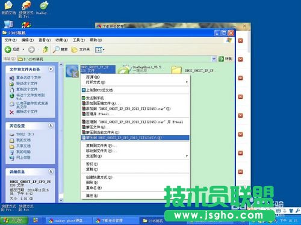This screenshot has width=301, height=225.
Task: Click 重命名这个文件 task icon
Action: pos(12,78)
